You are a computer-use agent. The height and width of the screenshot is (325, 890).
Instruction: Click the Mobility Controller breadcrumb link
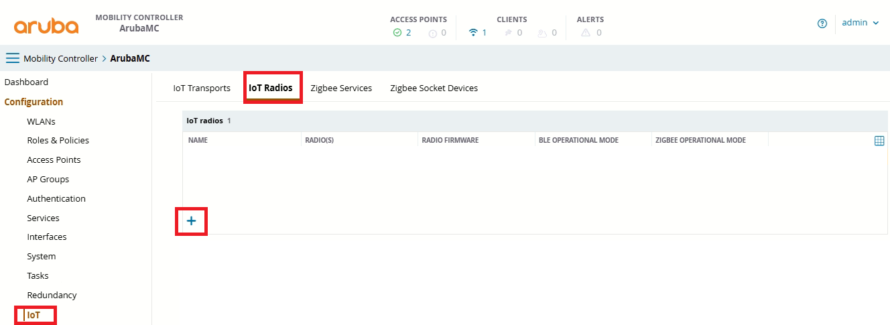(60, 58)
